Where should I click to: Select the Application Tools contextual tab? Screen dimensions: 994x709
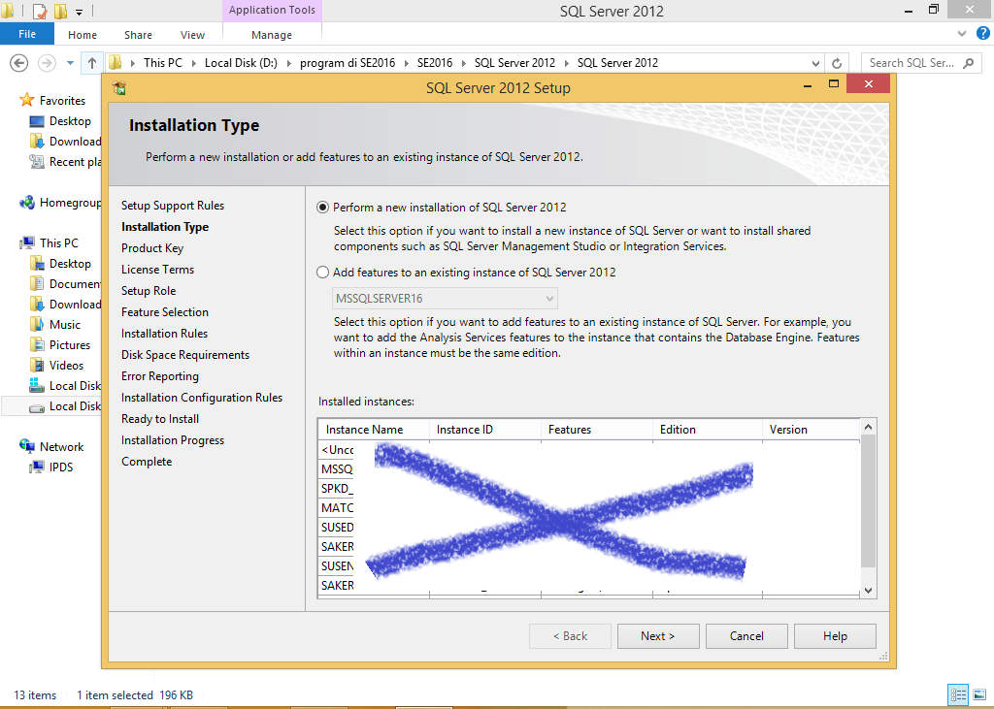tap(272, 10)
